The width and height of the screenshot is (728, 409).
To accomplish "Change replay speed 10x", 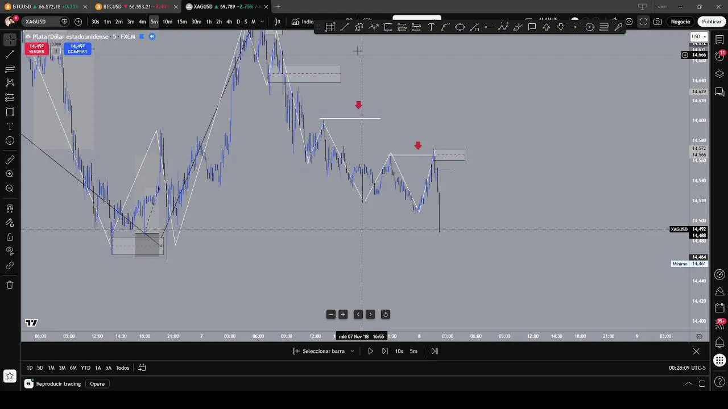I will (399, 351).
